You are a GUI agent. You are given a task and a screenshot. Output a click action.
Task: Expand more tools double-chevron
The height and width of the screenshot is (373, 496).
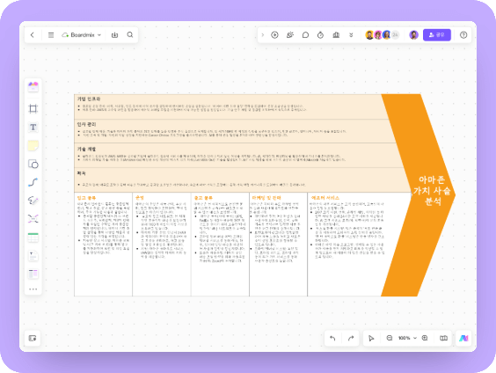(351, 35)
